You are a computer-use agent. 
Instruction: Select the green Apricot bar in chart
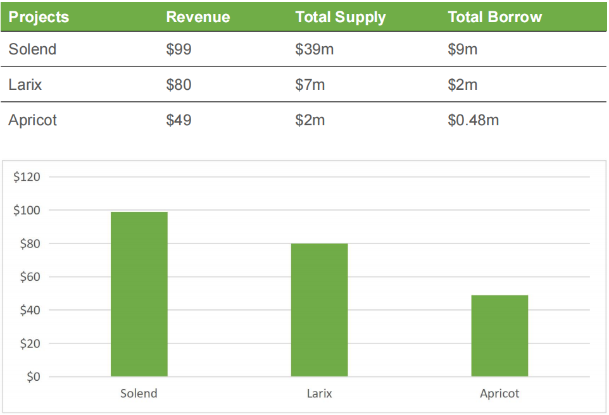[x=499, y=336]
